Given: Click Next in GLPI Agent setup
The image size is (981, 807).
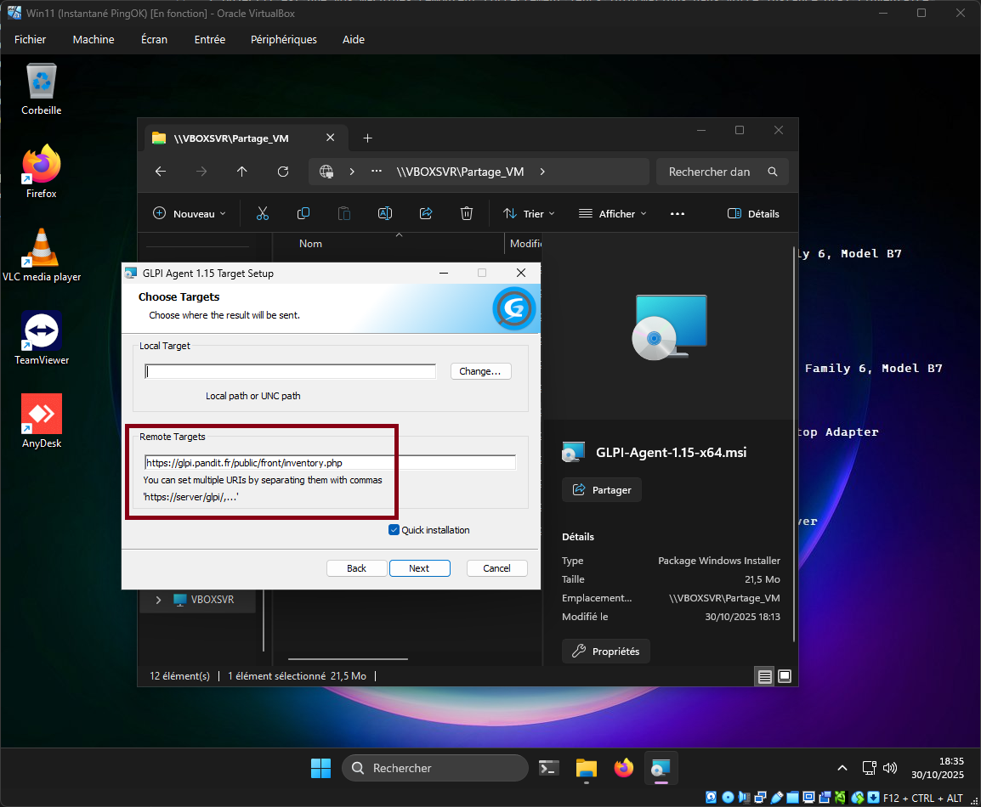Looking at the screenshot, I should point(419,568).
